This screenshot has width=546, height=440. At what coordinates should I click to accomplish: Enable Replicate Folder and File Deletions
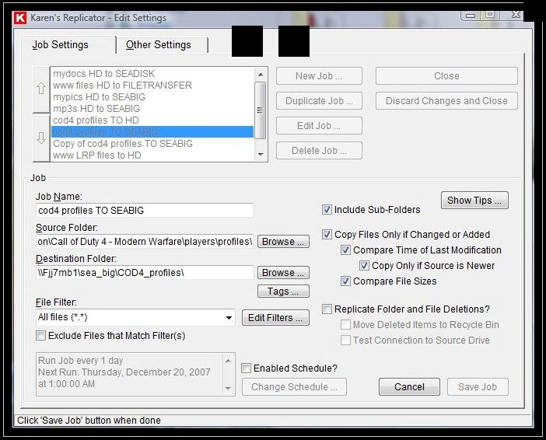point(327,309)
